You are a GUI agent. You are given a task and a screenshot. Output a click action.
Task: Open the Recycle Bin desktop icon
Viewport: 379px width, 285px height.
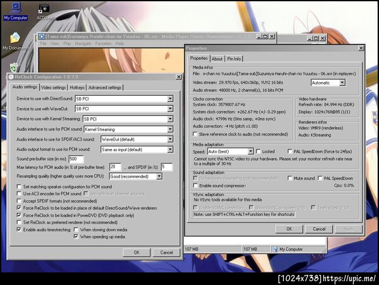(15, 67)
